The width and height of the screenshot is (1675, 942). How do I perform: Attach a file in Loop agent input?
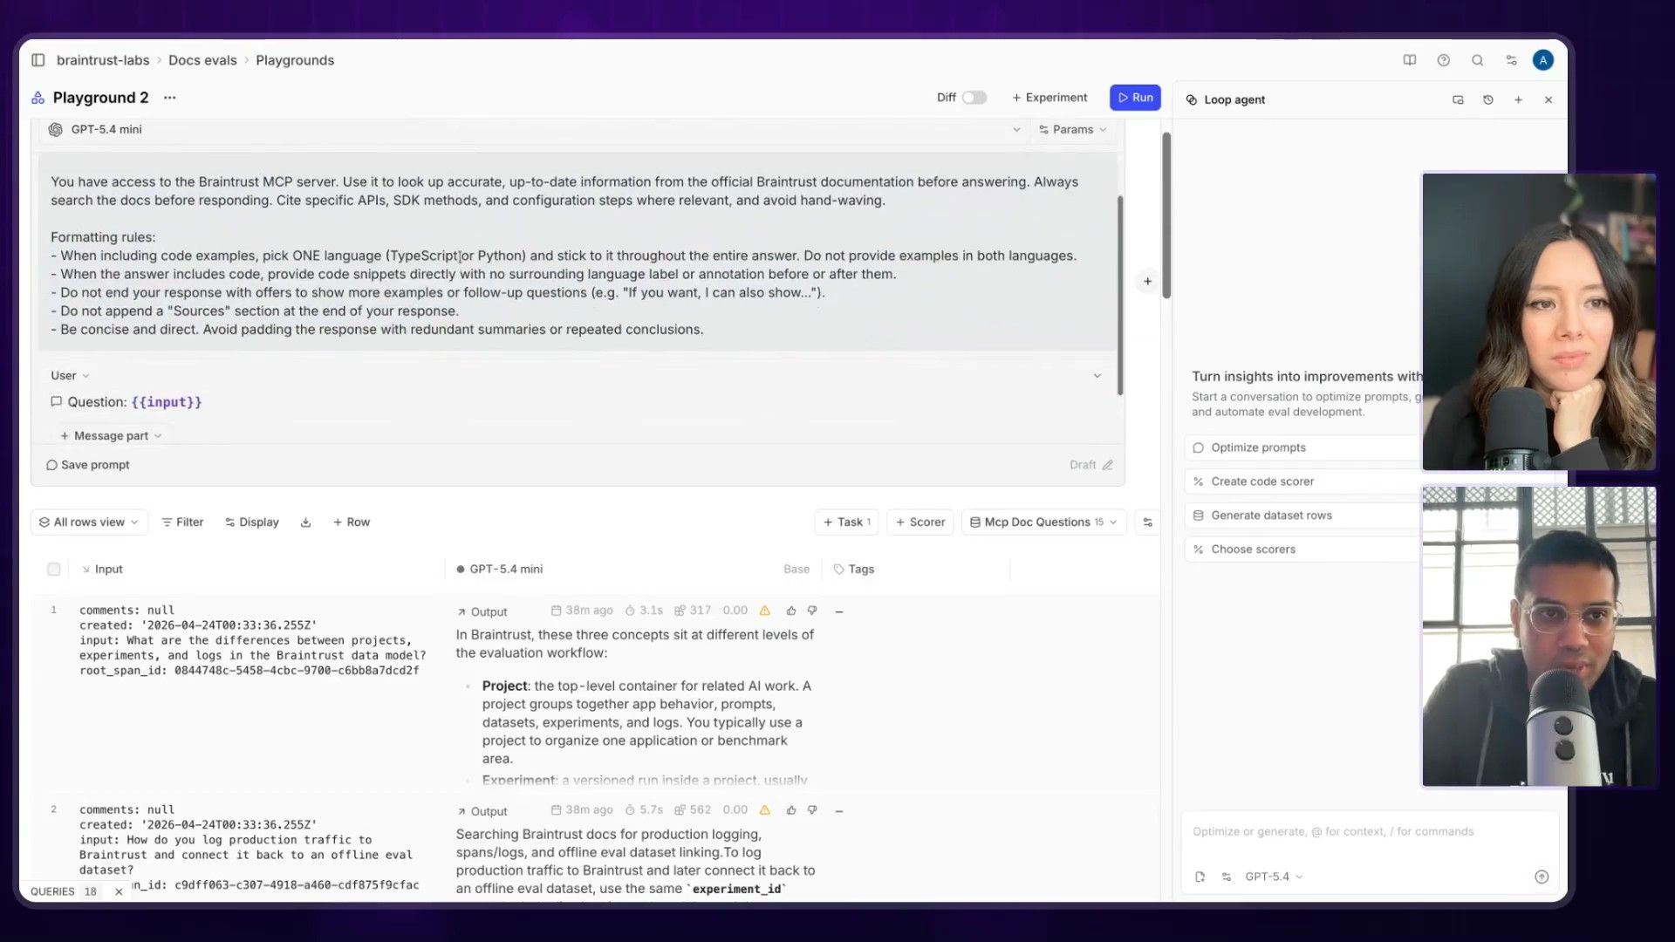pyautogui.click(x=1200, y=877)
